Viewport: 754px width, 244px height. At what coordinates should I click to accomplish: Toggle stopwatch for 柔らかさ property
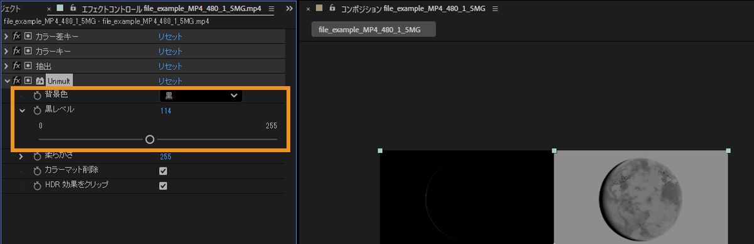coord(37,157)
